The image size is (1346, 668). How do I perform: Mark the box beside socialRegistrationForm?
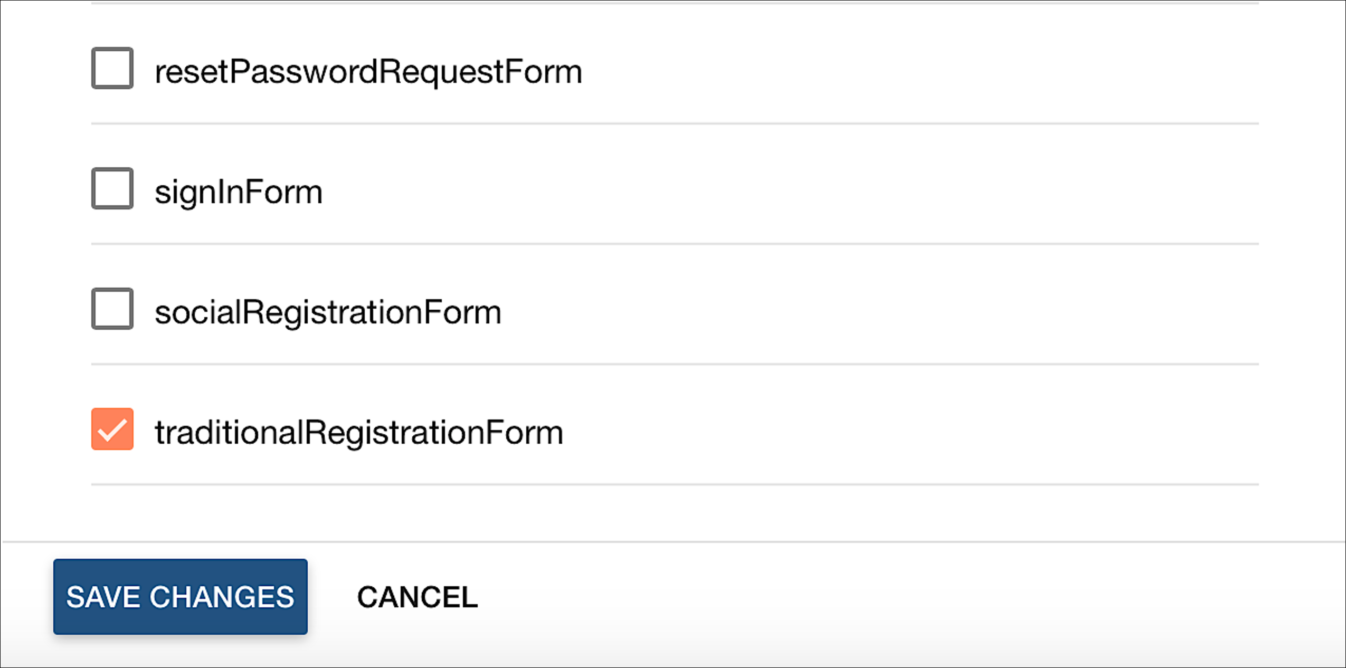[x=112, y=309]
